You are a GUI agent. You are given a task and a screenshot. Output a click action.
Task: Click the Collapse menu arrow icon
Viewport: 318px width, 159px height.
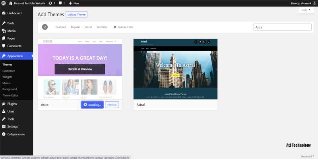[x=4, y=134]
